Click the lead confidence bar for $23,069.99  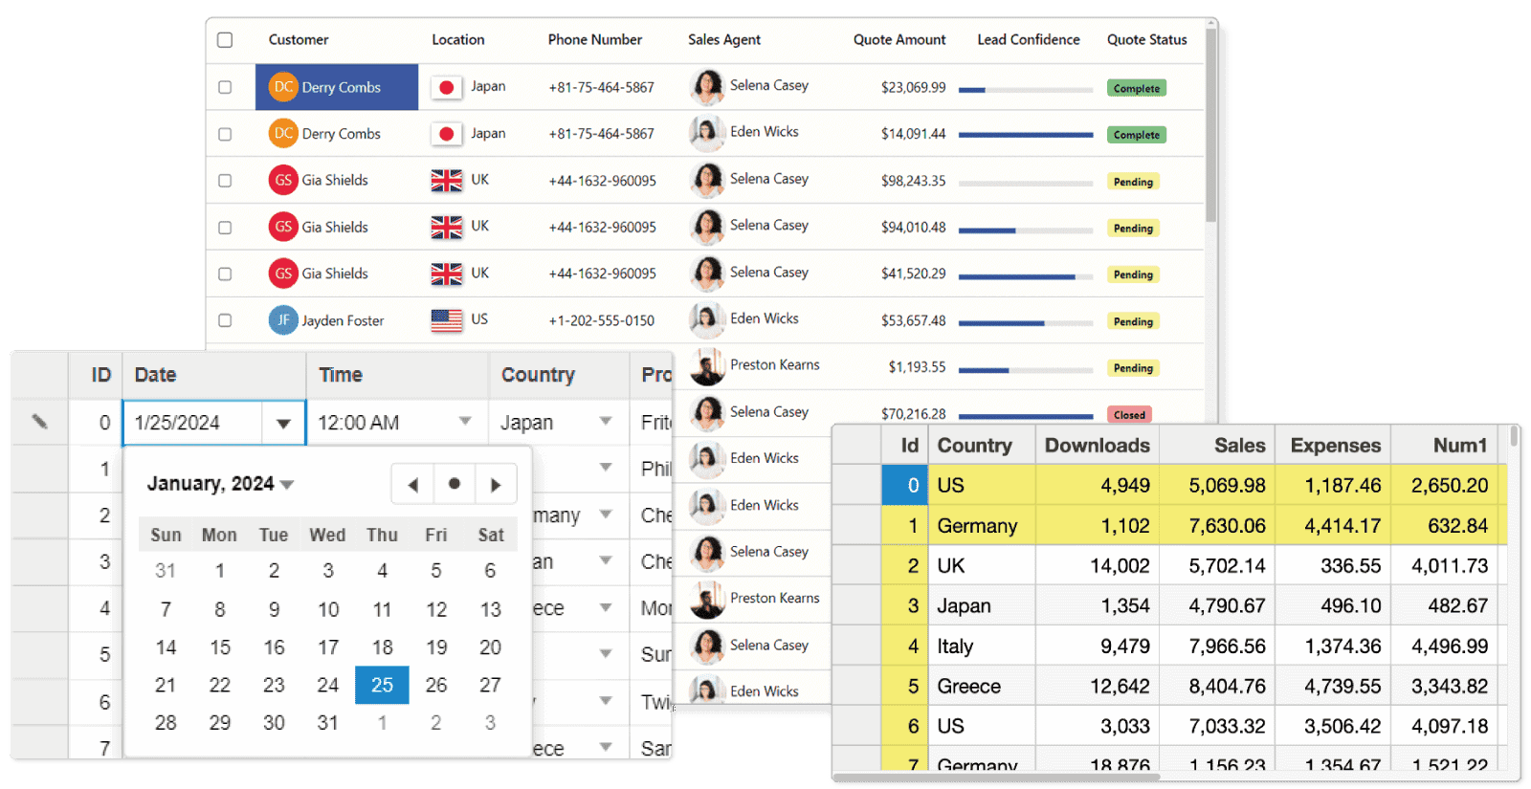pyautogui.click(x=1025, y=90)
